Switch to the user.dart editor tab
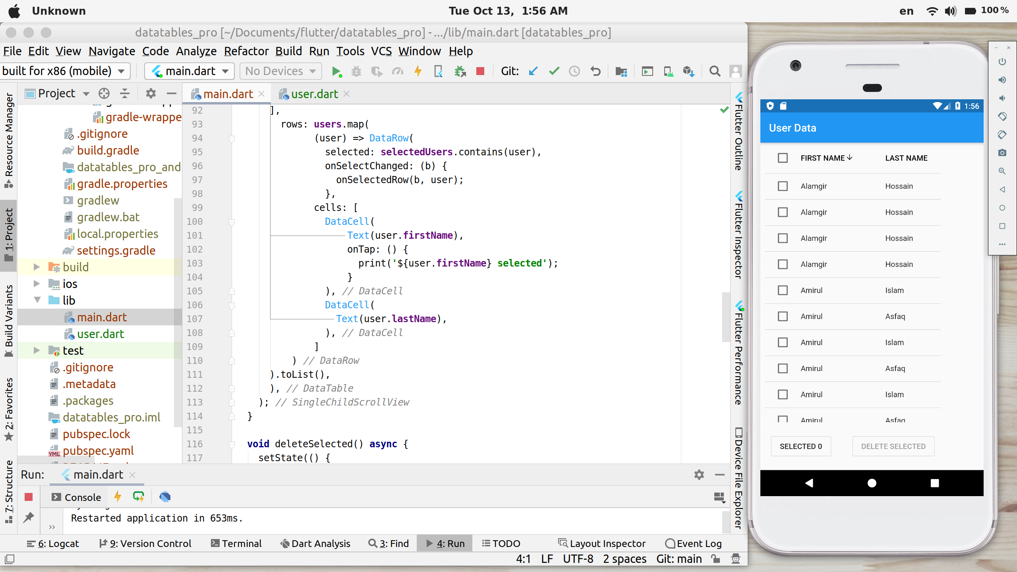The image size is (1017, 572). (x=314, y=94)
